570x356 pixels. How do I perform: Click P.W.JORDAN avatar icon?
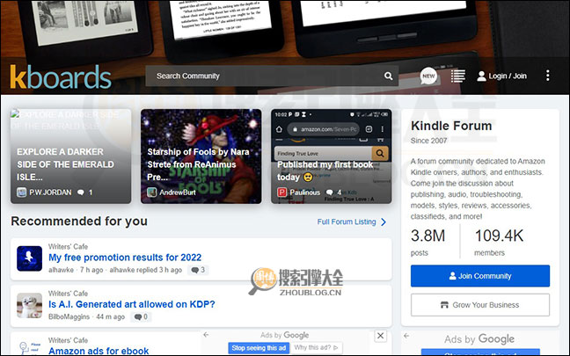click(x=21, y=193)
